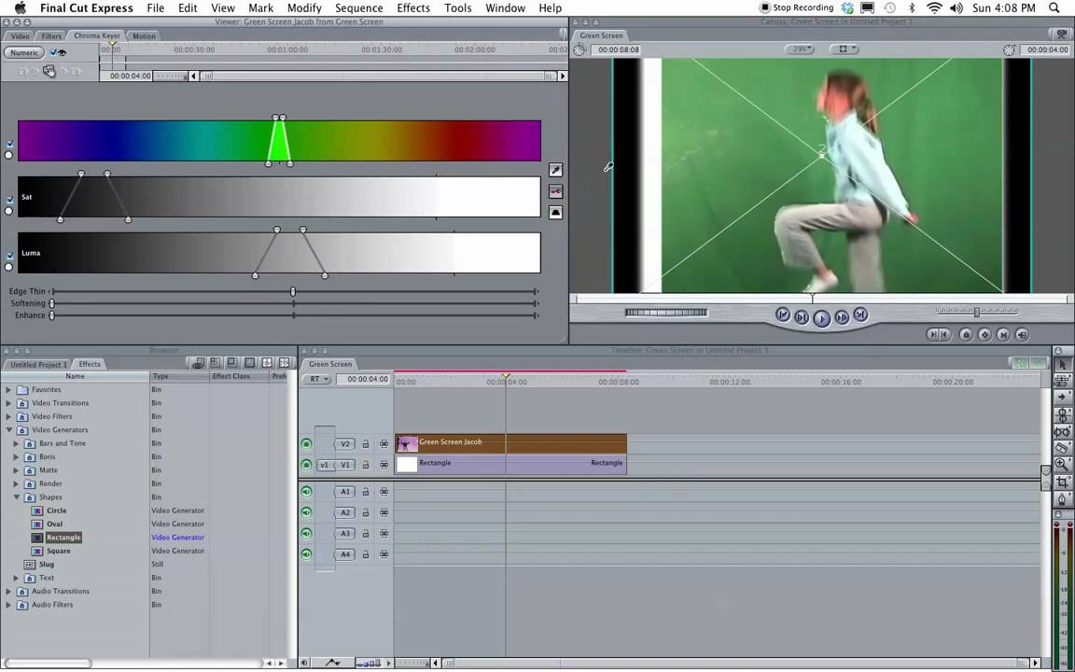Click the Enhance slider handle
Screen dimensions: 1075x672
(52, 315)
